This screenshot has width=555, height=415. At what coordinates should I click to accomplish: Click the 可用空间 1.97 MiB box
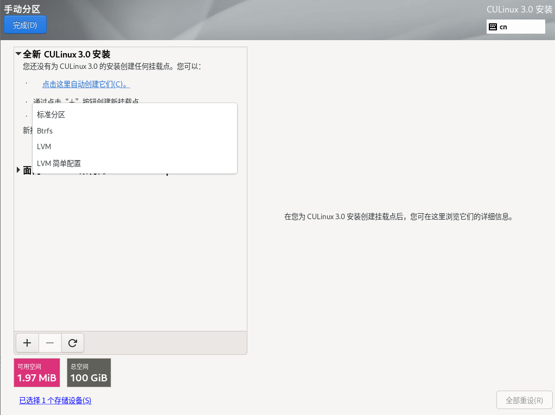point(37,373)
